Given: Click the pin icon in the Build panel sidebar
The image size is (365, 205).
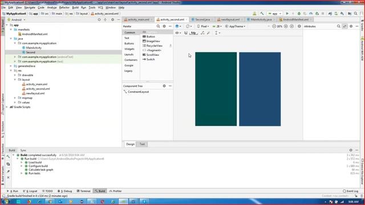Looking at the screenshot, I should [9, 171].
